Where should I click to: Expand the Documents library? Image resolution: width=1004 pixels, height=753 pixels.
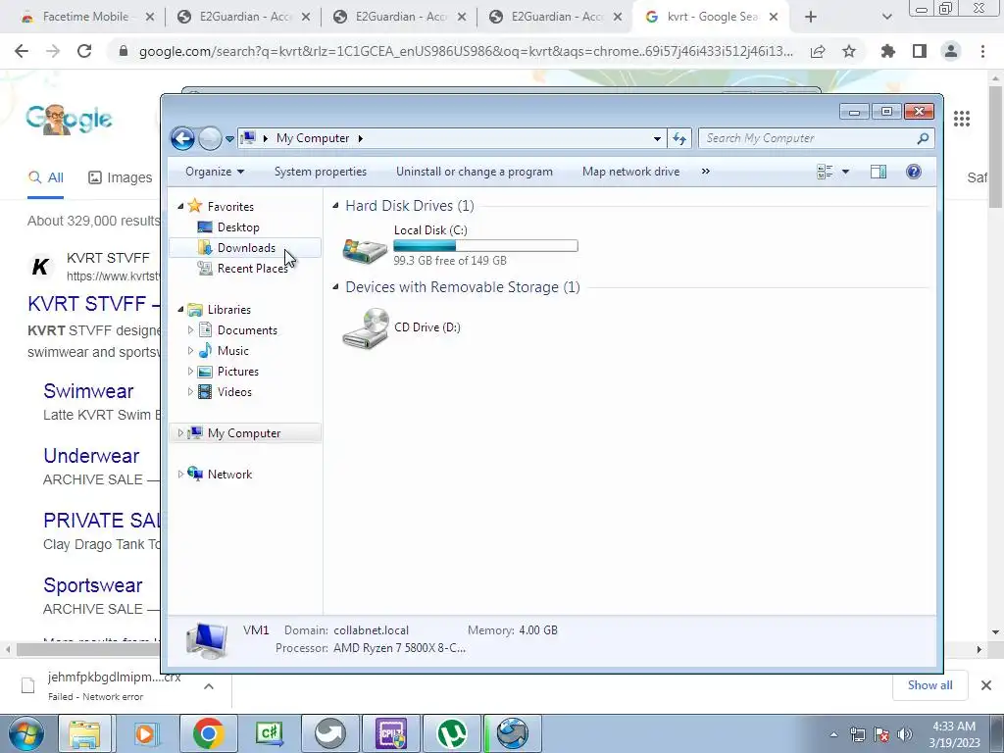190,330
